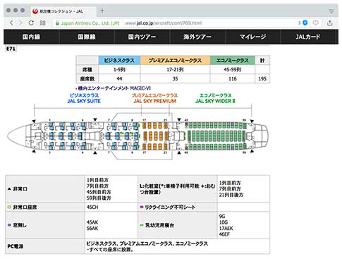Click the aircraft seat map diagram
Screen dimensions: 342x259
(138, 136)
